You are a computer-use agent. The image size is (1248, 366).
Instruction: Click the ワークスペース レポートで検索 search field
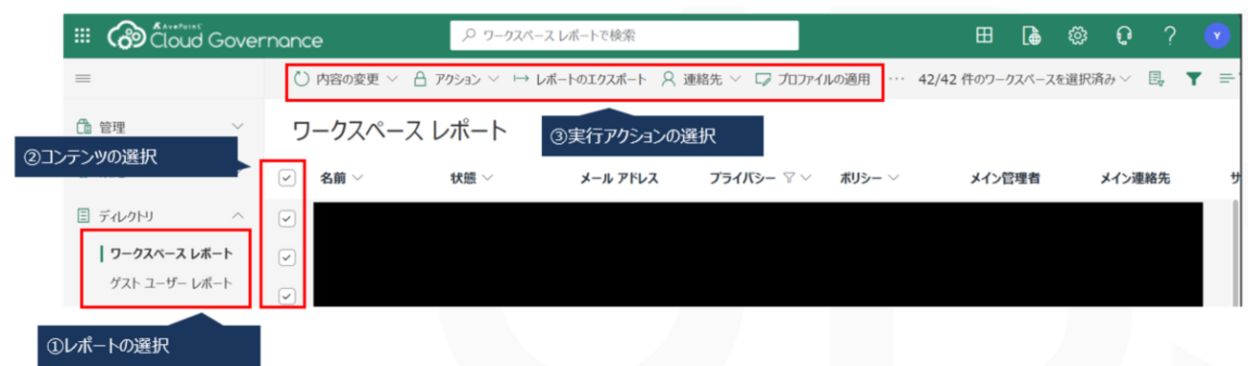(x=624, y=36)
